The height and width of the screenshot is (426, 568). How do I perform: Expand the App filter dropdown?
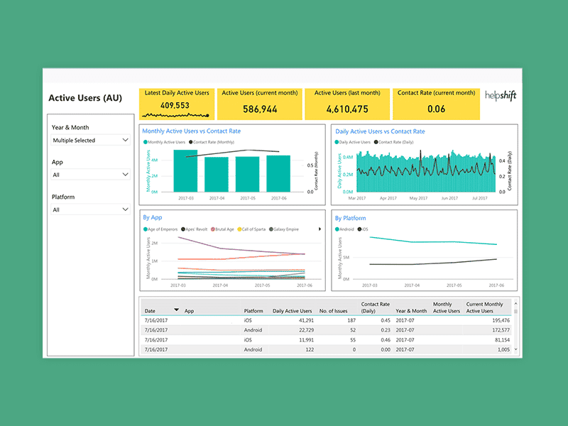87,174
